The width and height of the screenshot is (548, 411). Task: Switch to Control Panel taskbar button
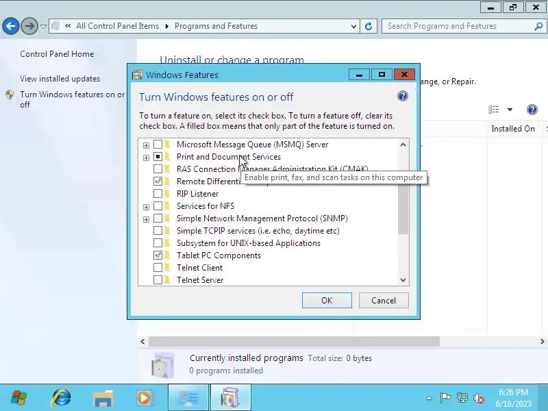188,398
